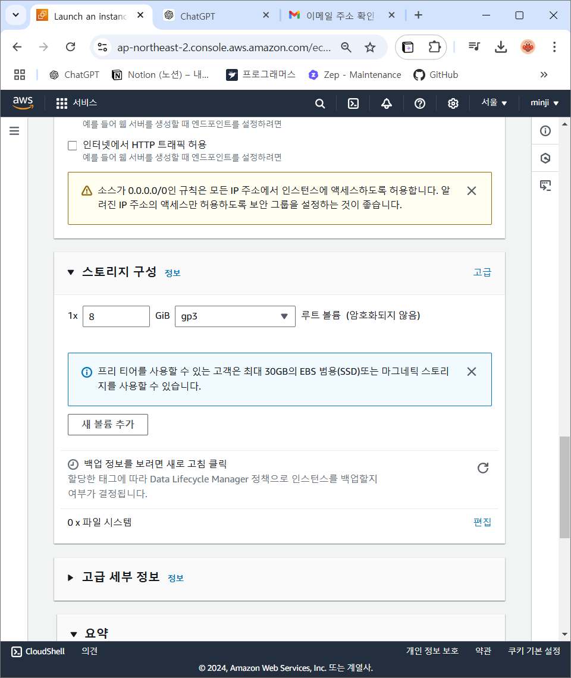
Task: Go back to the previous page
Action: pos(17,47)
